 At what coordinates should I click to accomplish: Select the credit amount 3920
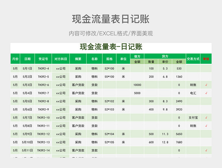(179, 109)
